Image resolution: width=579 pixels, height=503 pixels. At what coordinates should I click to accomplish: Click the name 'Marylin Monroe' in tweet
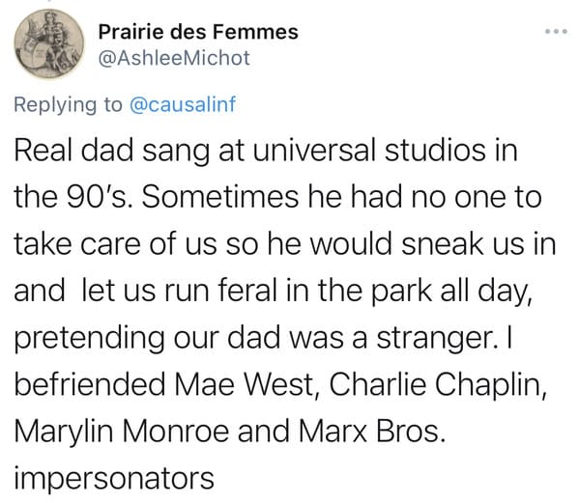click(122, 432)
